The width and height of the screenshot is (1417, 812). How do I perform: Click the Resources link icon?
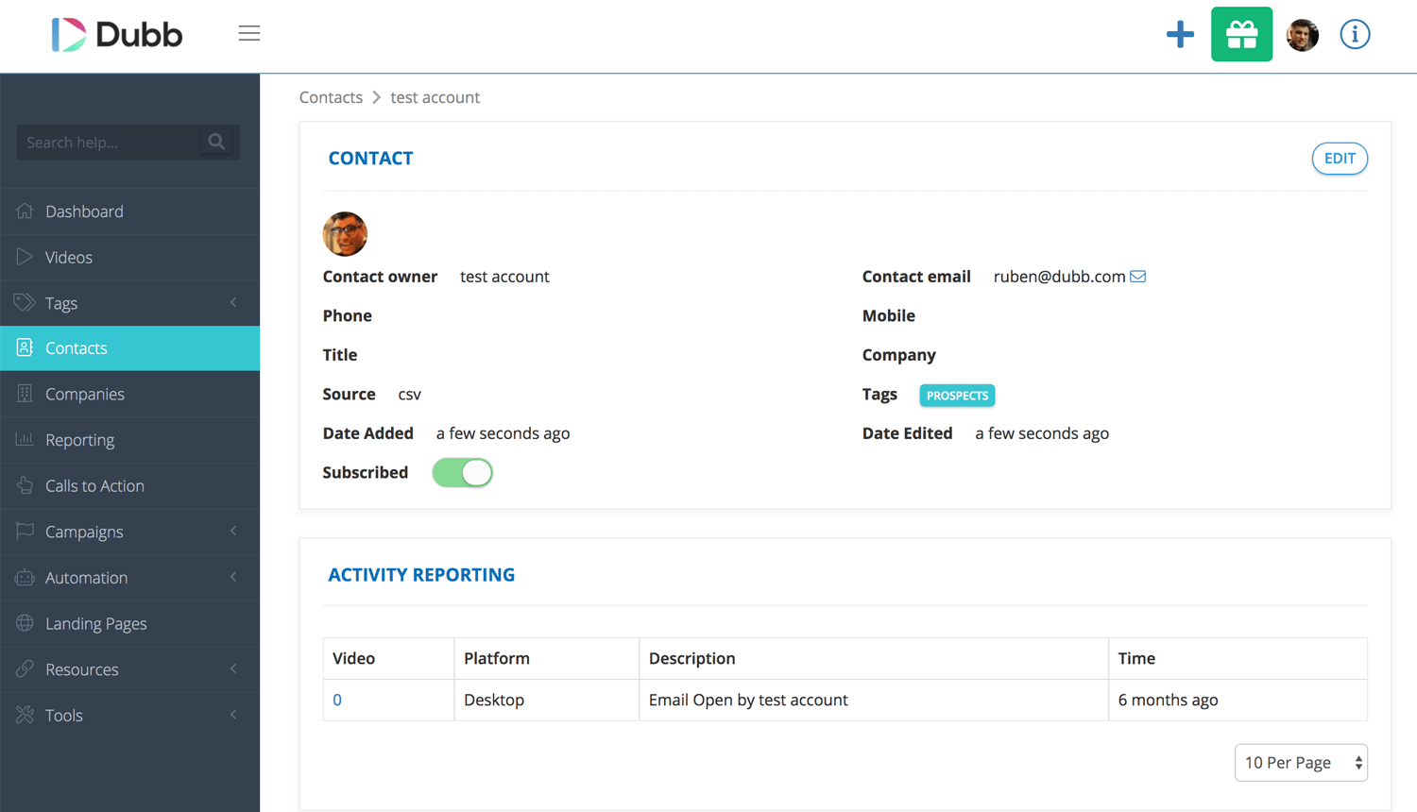pyautogui.click(x=25, y=668)
